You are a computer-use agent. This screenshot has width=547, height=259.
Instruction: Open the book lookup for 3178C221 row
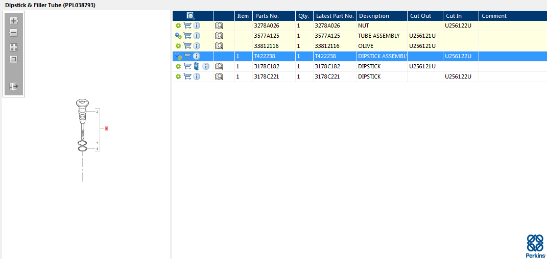[219, 76]
